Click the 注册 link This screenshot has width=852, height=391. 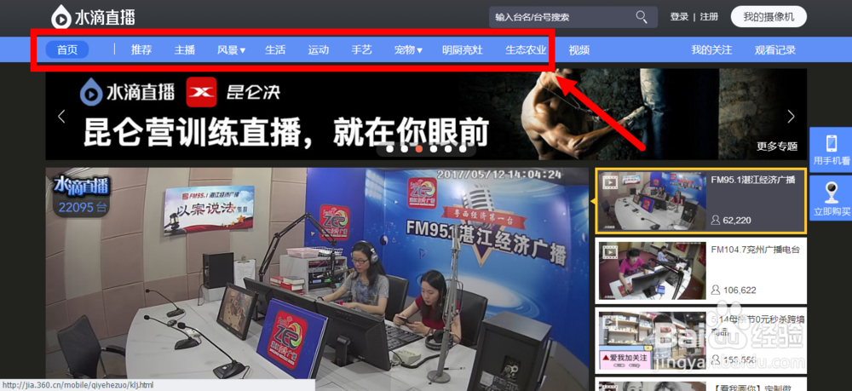[709, 17]
